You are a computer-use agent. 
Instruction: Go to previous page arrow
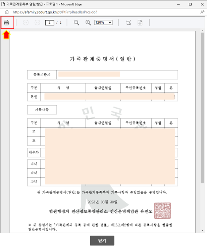(26, 23)
